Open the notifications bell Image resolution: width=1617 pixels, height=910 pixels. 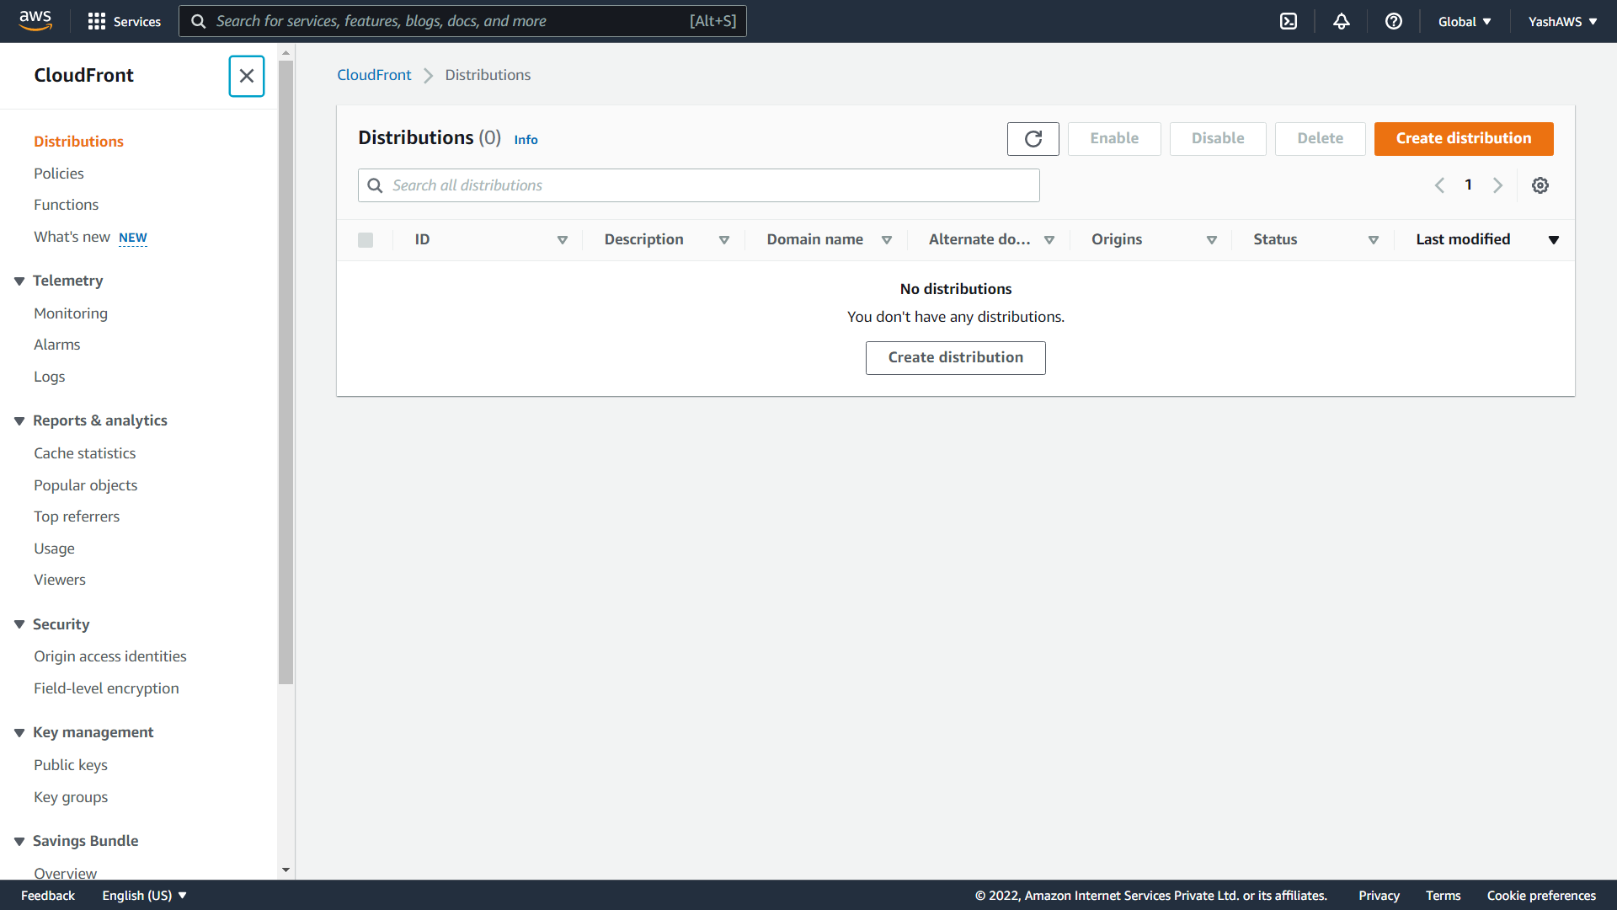[1342, 21]
